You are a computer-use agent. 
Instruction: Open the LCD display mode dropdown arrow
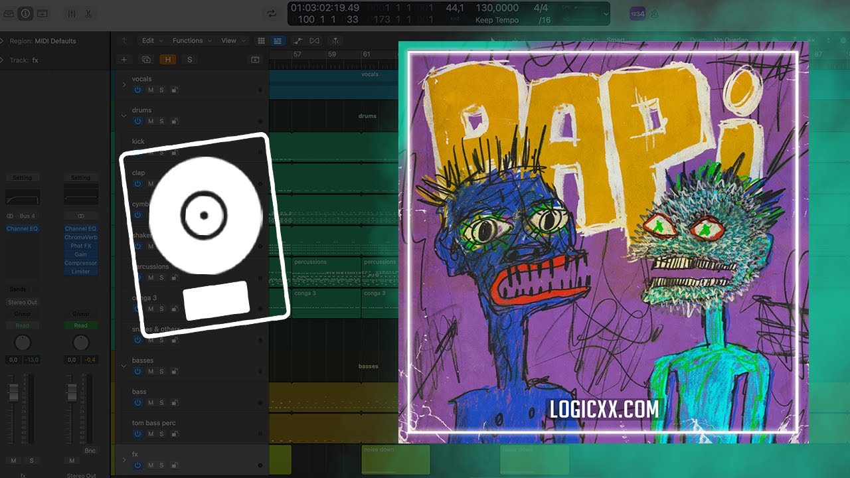[x=605, y=13]
